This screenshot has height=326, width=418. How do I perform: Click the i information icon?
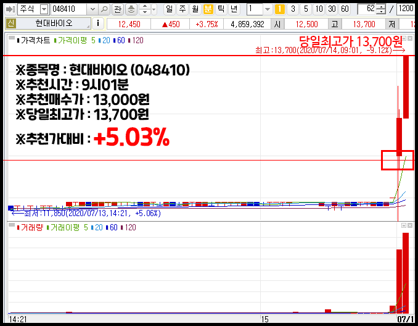98,23
